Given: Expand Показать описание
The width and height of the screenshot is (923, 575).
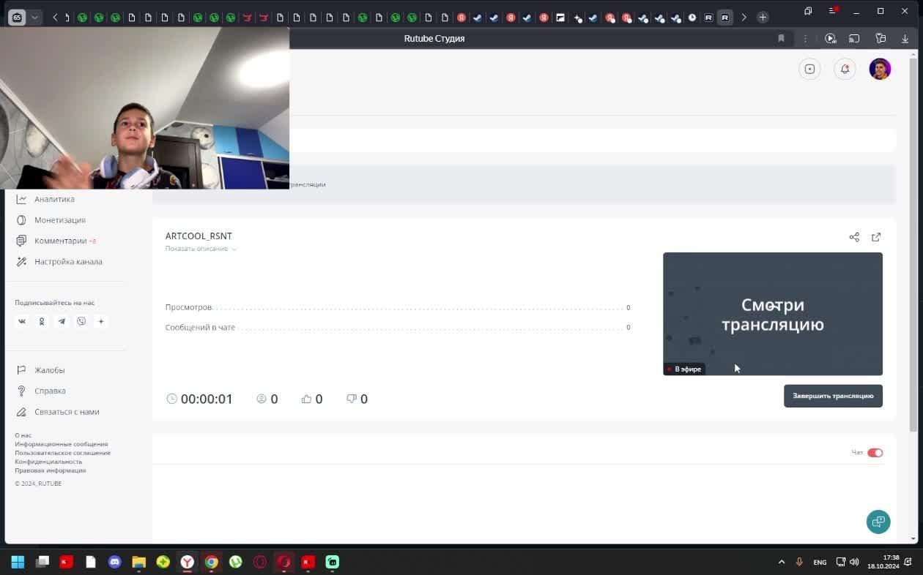Looking at the screenshot, I should click(x=201, y=249).
